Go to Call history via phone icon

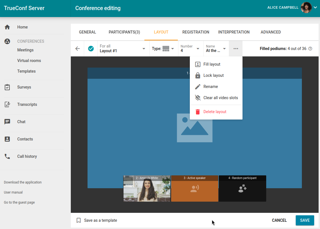pos(8,156)
